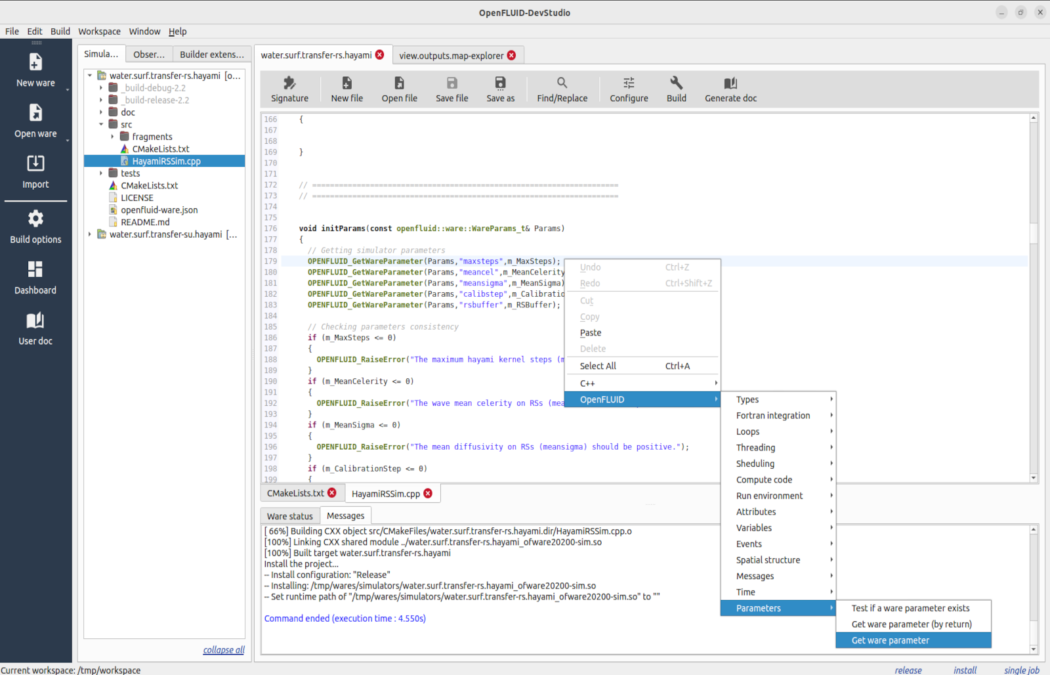Image resolution: width=1050 pixels, height=675 pixels.
Task: Click the install link in status bar
Action: tap(965, 670)
